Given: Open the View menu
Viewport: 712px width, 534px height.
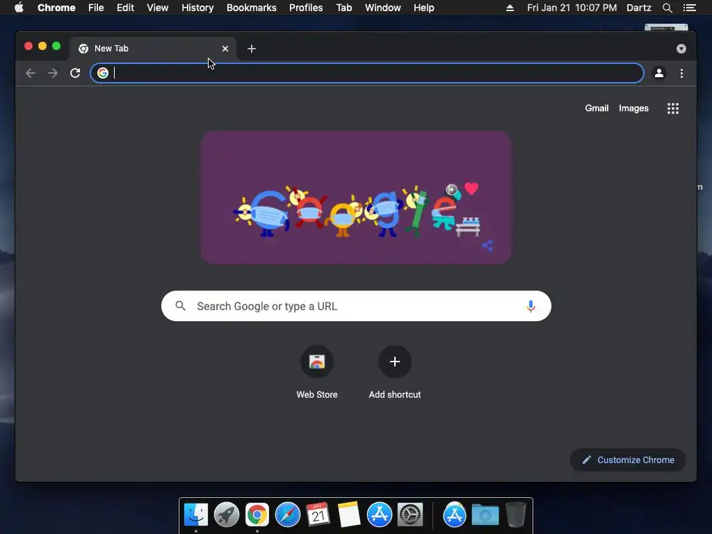Looking at the screenshot, I should click(x=158, y=8).
